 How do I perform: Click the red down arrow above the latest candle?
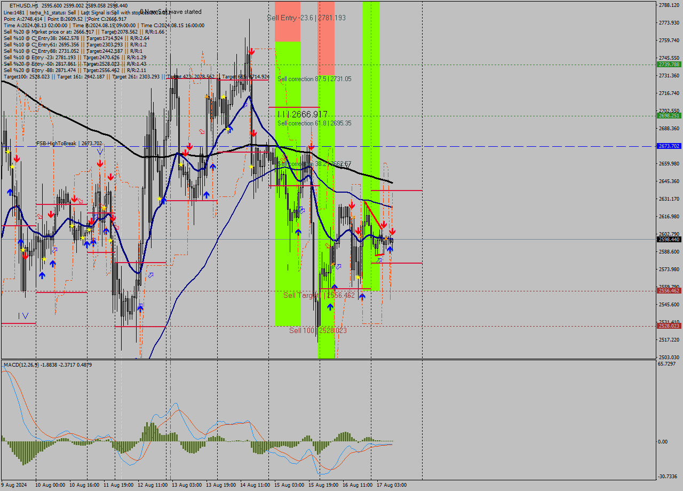pos(392,232)
